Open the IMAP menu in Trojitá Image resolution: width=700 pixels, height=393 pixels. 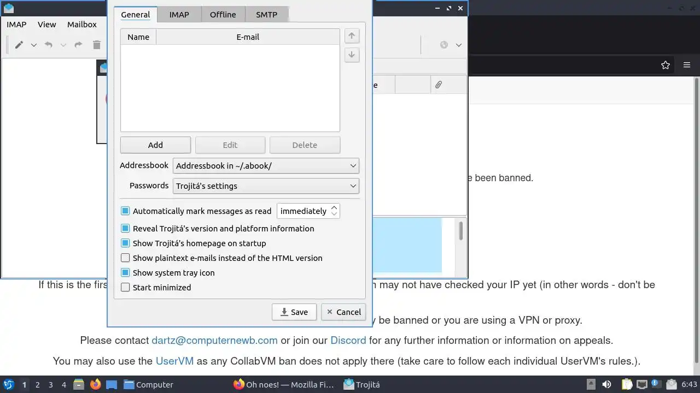(16, 25)
